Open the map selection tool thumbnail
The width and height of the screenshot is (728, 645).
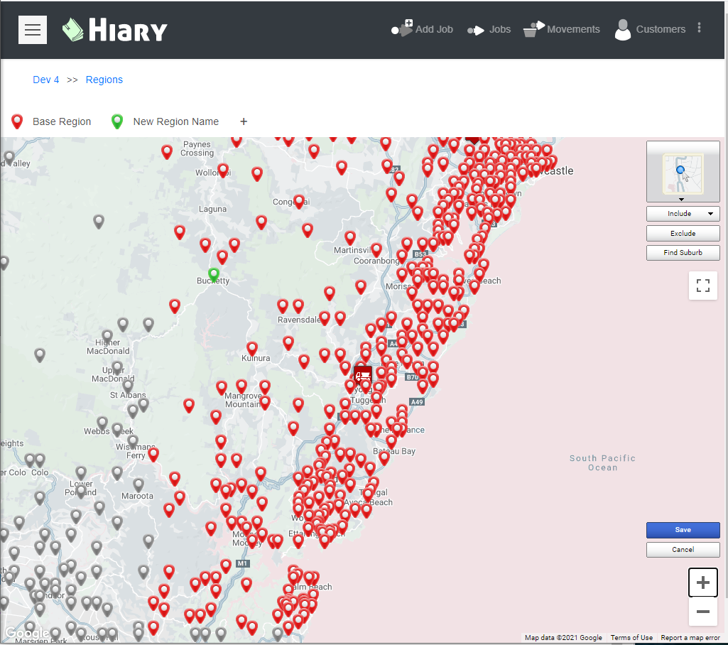(x=683, y=173)
